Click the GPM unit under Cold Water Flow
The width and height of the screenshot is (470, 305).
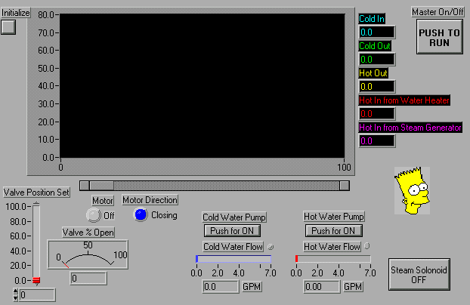point(252,287)
